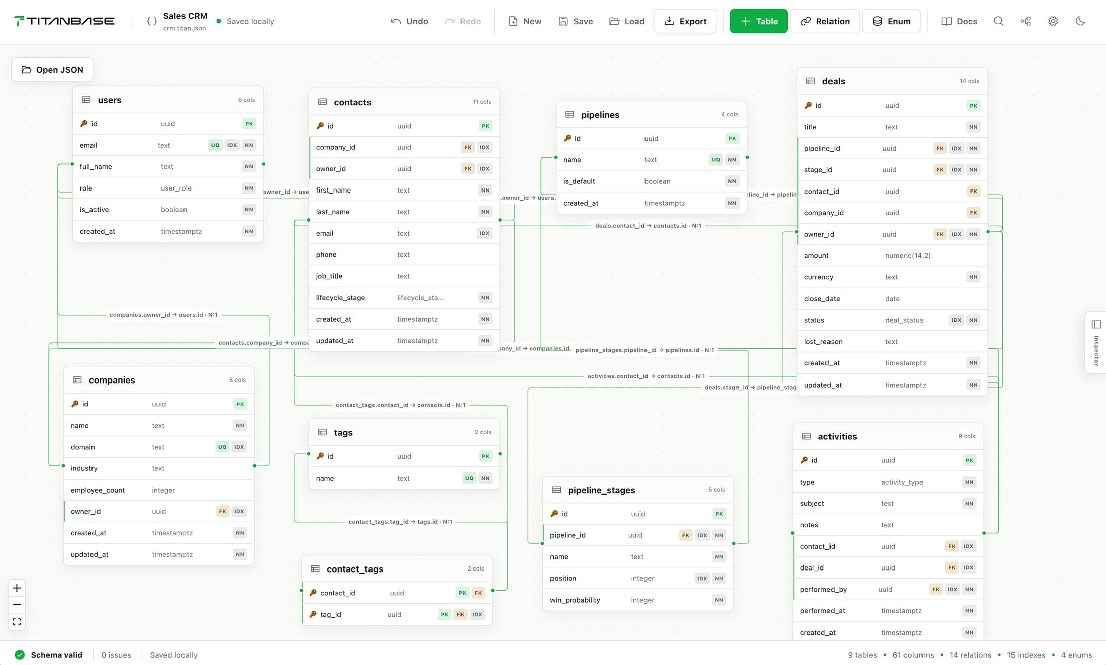This screenshot has height=665, width=1106.
Task: Click the grayed Redo button
Action: coord(463,21)
